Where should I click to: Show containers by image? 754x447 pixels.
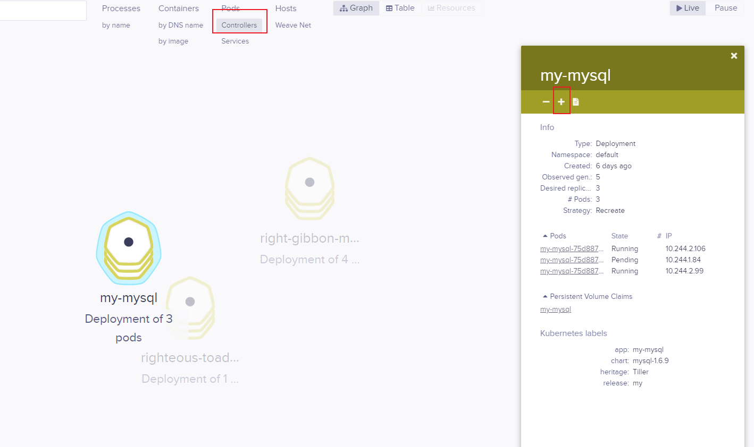[x=173, y=41]
